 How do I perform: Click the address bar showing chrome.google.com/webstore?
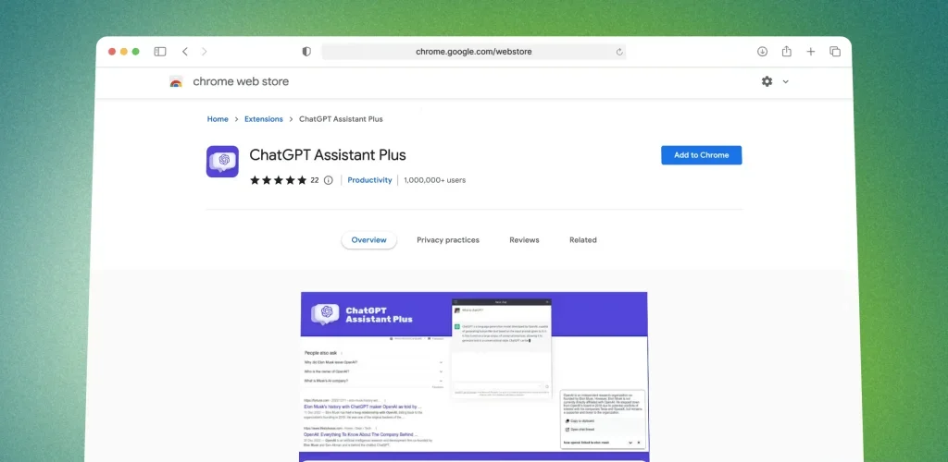pos(473,52)
